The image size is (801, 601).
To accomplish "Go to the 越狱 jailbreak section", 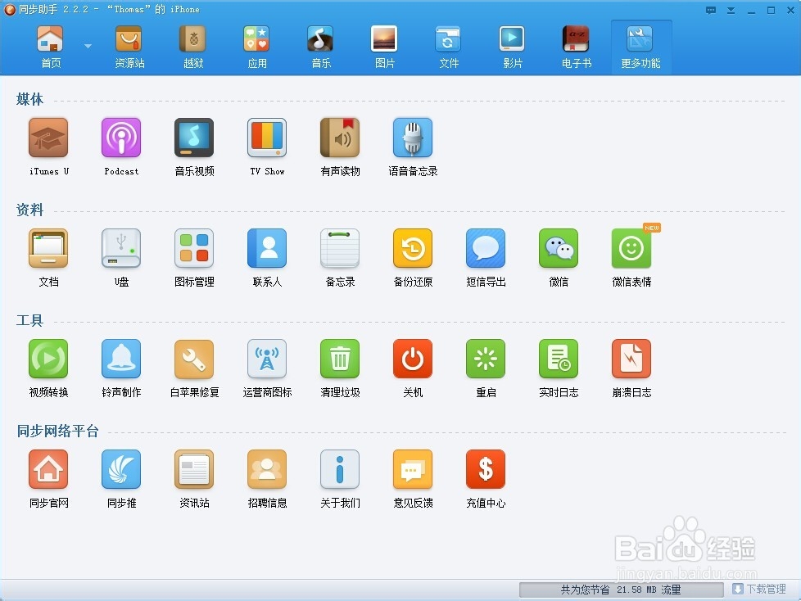I will (192, 45).
